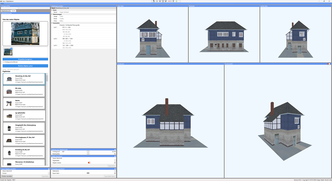This screenshot has width=332, height=181.
Task: Collapse the Dateipfade exportieren panel
Action: click(x=115, y=169)
